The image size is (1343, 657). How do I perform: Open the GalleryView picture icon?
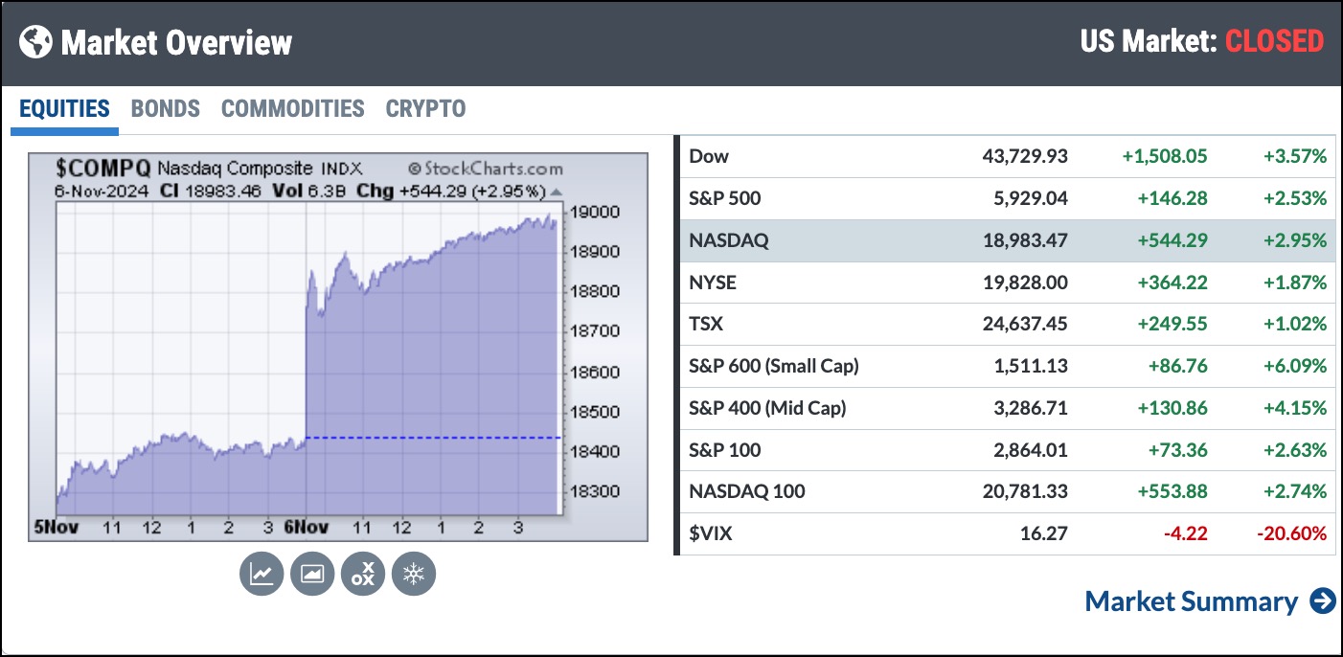pyautogui.click(x=312, y=574)
